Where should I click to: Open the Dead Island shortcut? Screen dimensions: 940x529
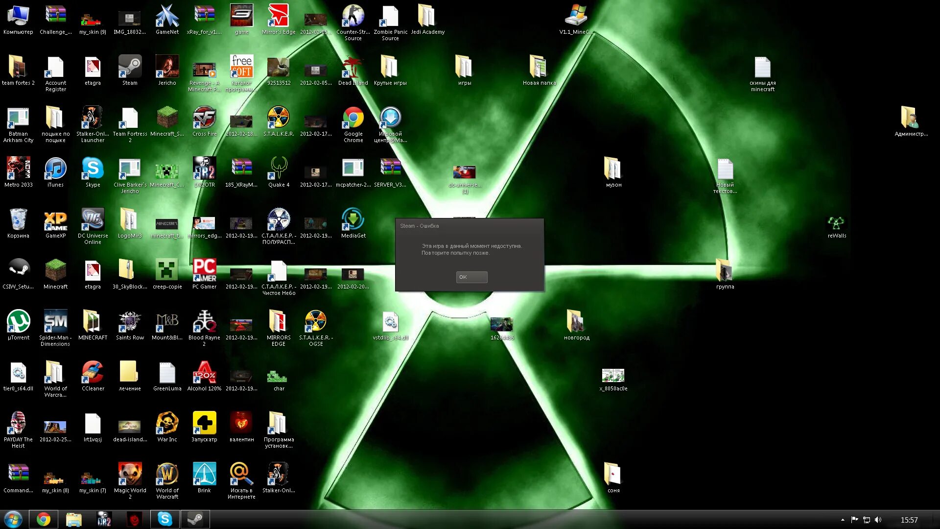pyautogui.click(x=353, y=67)
